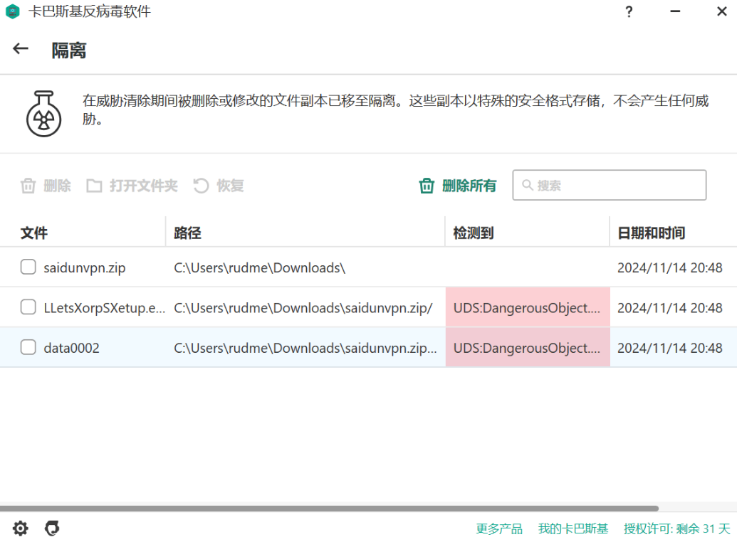Sort by the 检测到 column header
737x542 pixels.
[474, 233]
